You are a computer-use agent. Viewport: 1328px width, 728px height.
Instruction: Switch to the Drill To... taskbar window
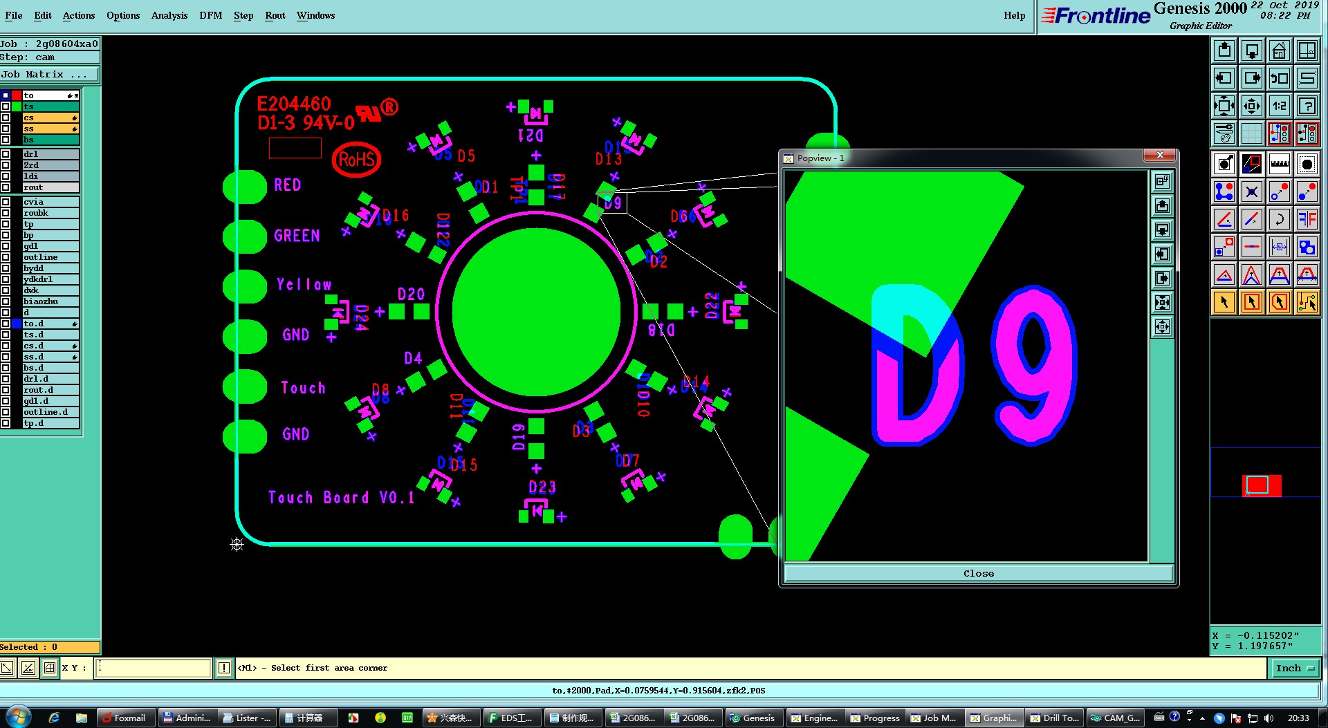click(x=1054, y=718)
